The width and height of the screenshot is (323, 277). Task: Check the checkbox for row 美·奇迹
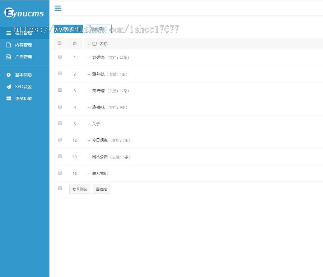[x=60, y=90]
